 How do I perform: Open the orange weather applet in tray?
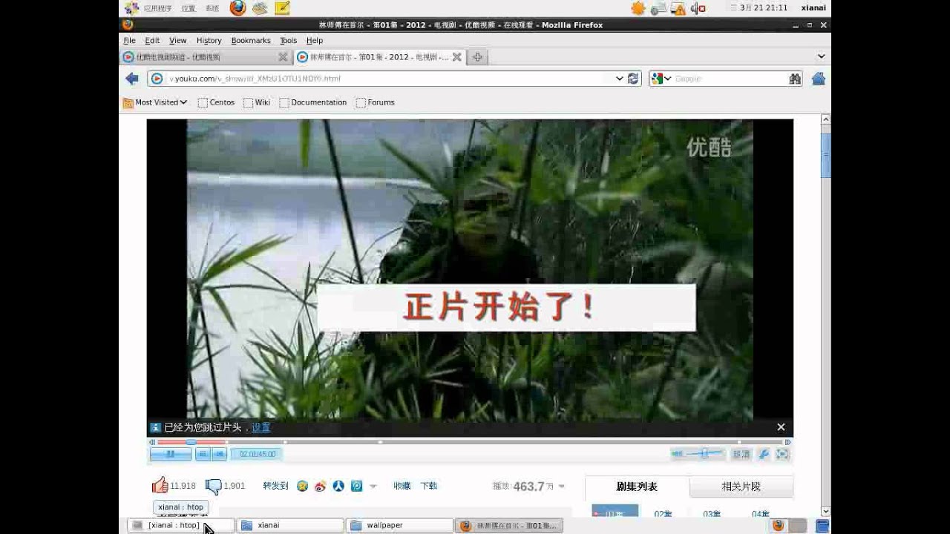pos(638,8)
